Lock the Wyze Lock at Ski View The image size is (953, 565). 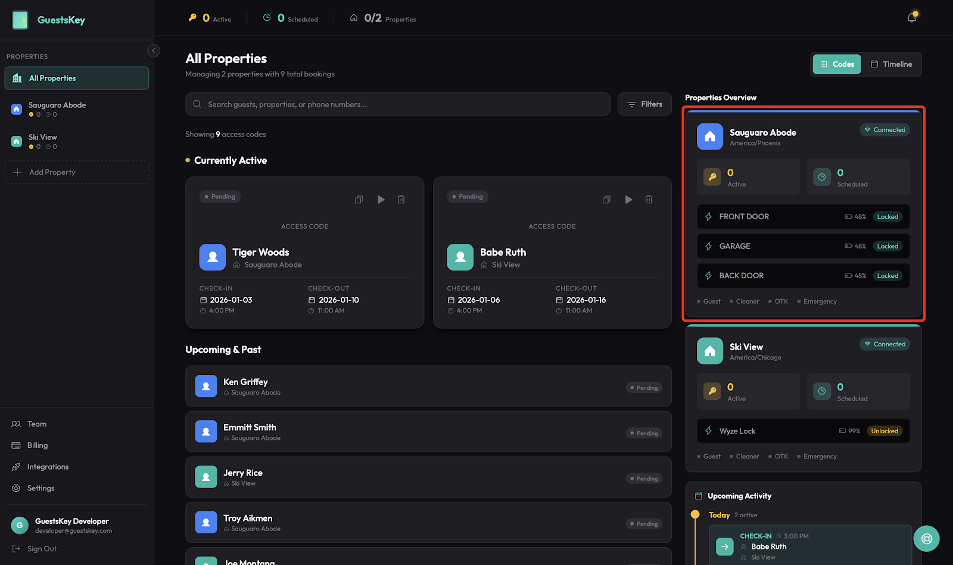click(885, 430)
